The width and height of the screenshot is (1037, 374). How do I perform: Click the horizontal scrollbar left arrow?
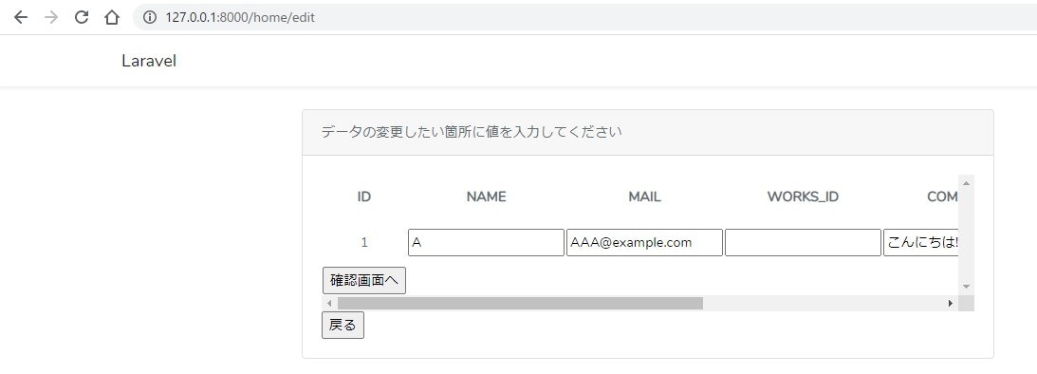point(329,303)
